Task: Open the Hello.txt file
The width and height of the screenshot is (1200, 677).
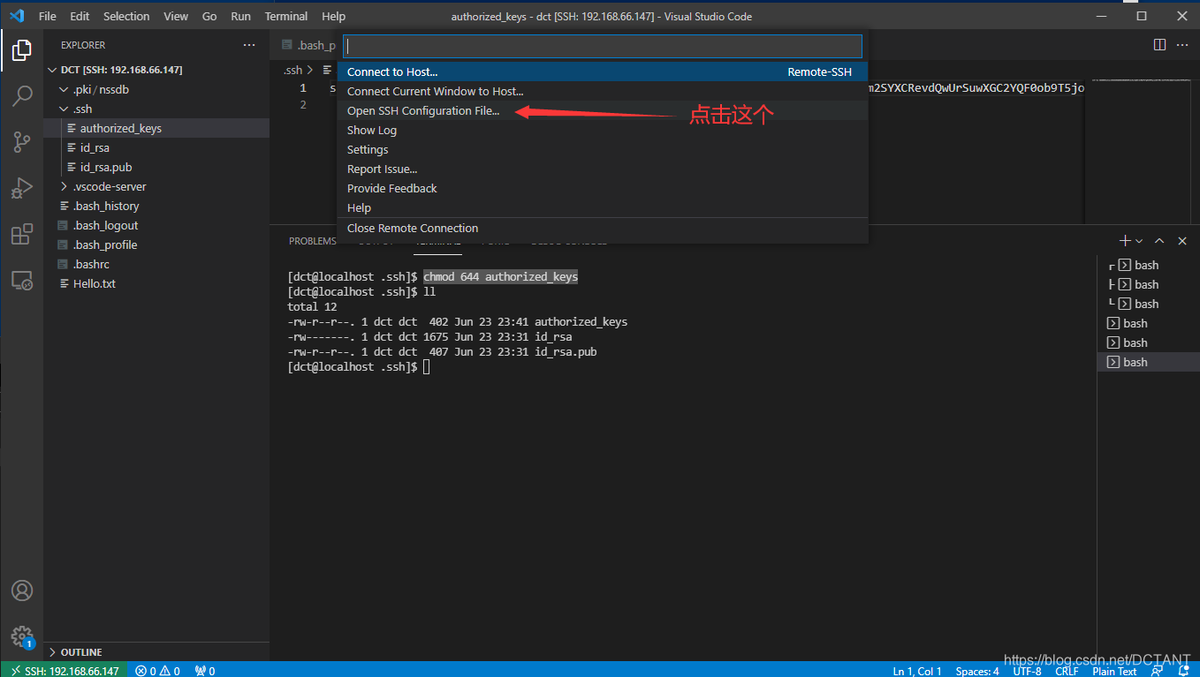Action: pyautogui.click(x=156, y=283)
